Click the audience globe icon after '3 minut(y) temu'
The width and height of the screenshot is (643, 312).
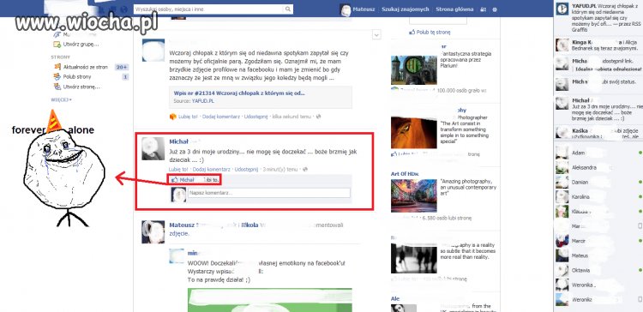click(x=305, y=169)
